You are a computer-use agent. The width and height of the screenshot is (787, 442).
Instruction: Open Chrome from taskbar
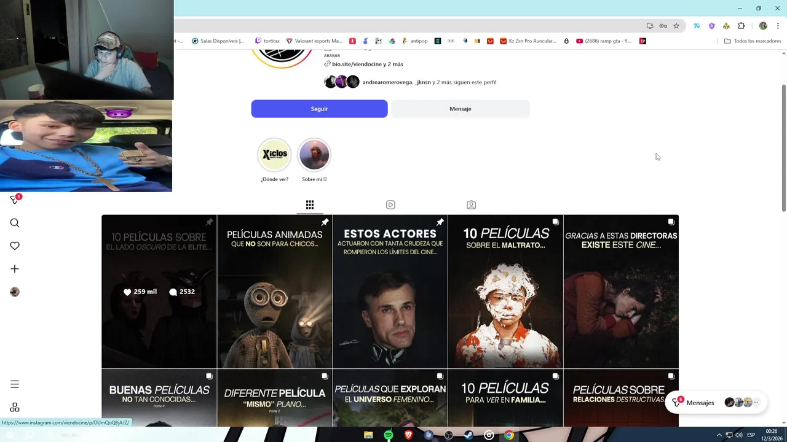click(x=509, y=435)
